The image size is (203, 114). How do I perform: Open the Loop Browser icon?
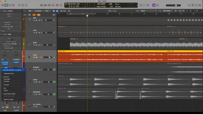point(196,5)
